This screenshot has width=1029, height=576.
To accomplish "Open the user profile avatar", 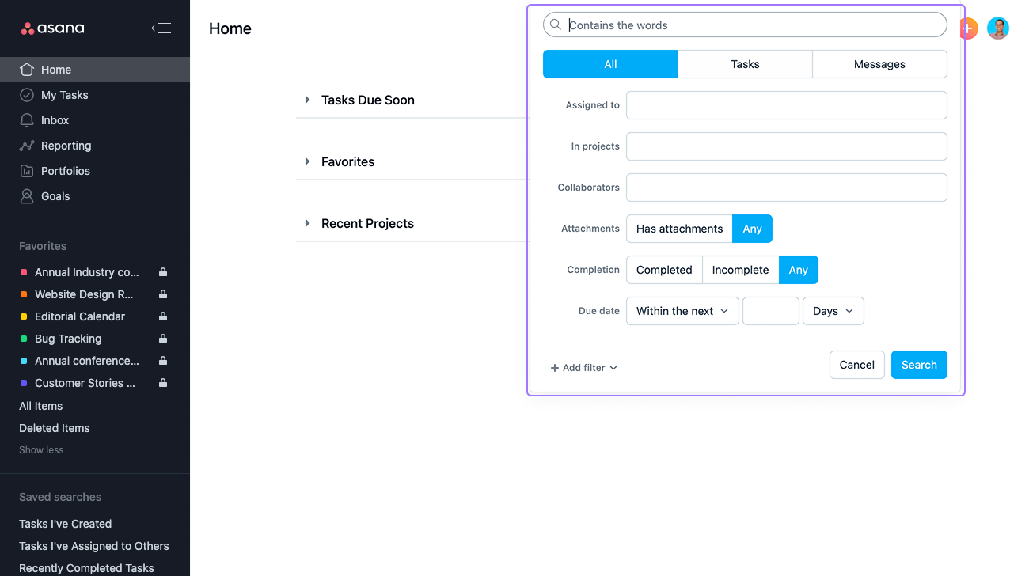I will click(x=998, y=28).
